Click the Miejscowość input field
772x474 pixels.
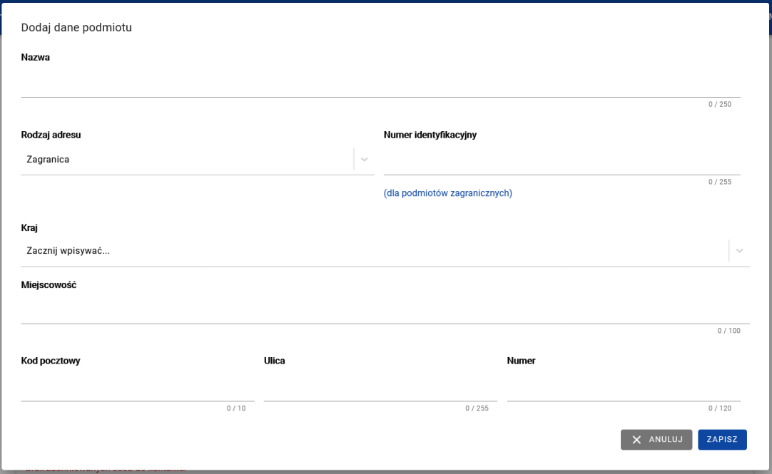pos(385,312)
